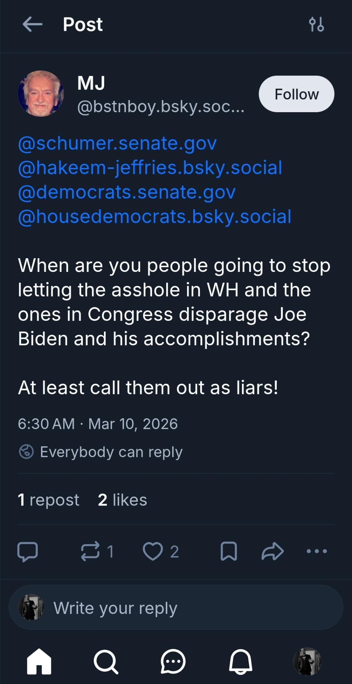The width and height of the screenshot is (352, 684).
Task: Open Notifications bell tab
Action: (x=240, y=662)
